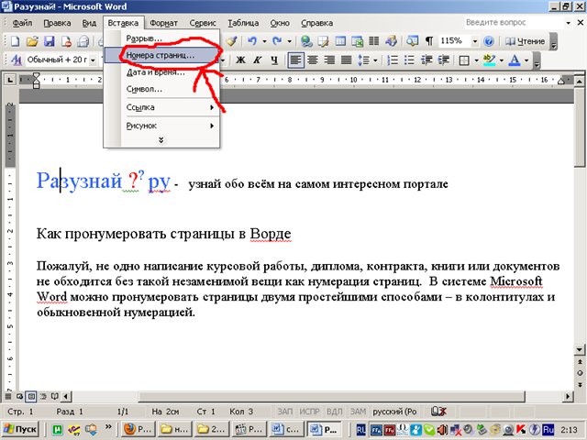Open the undo history dropdown arrow

click(264, 41)
